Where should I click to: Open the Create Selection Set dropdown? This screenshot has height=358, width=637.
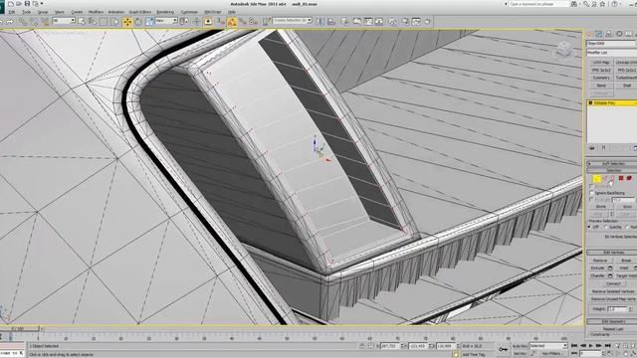point(292,20)
